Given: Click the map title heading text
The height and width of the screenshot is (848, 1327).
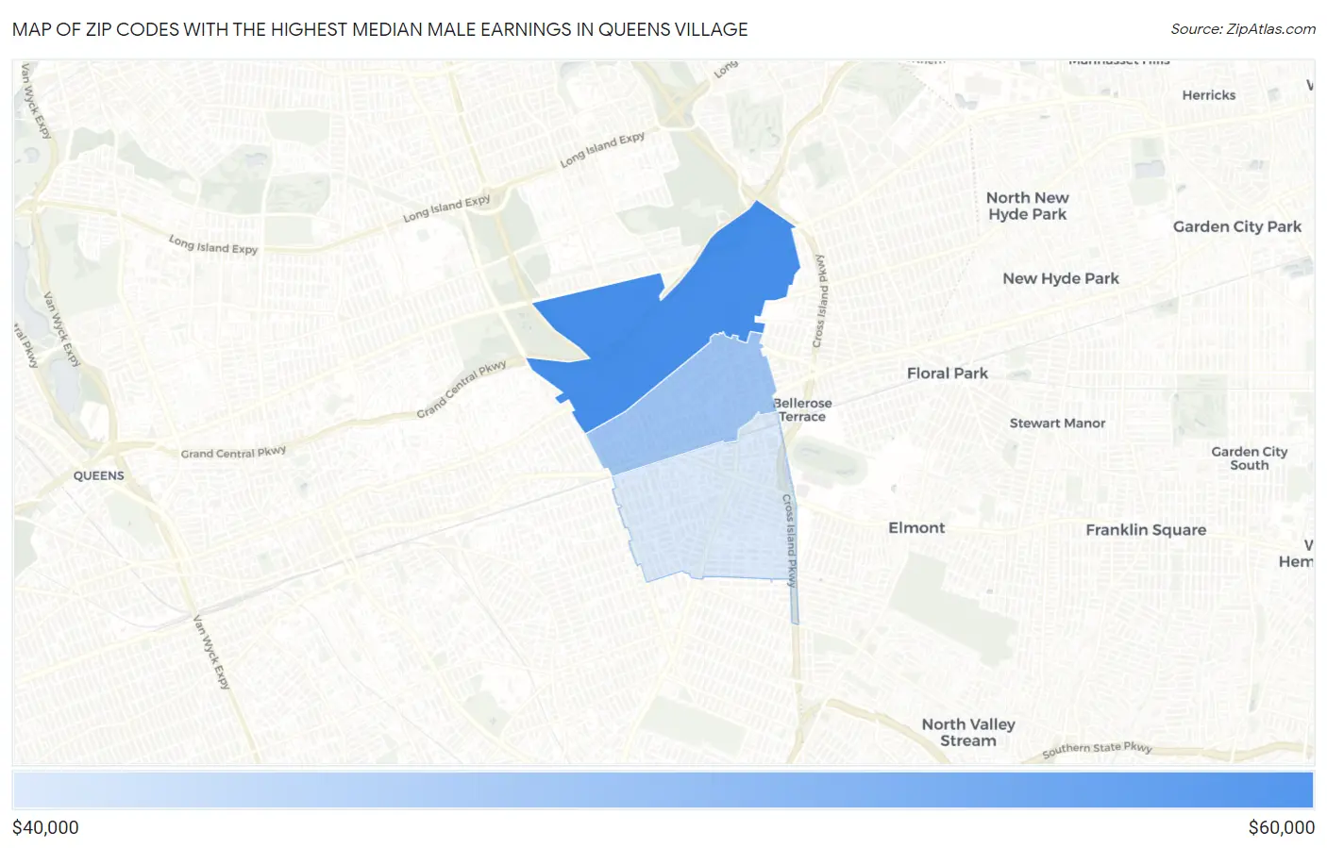Looking at the screenshot, I should coord(380,29).
